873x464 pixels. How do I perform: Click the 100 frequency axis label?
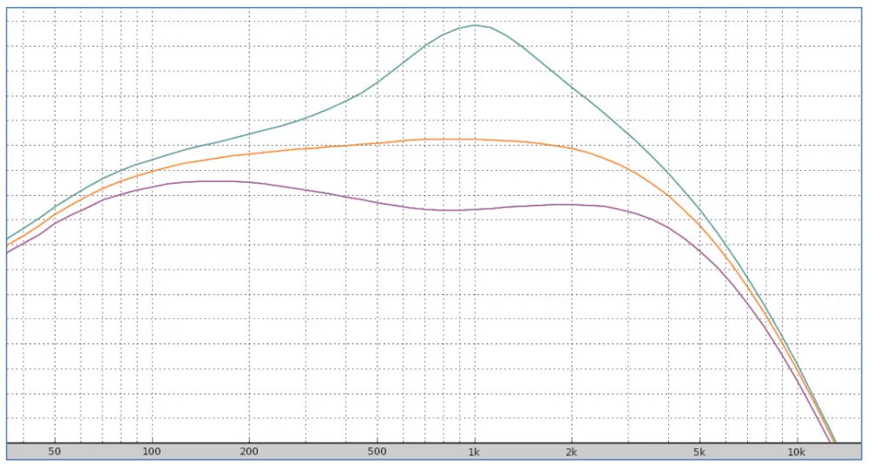[152, 451]
